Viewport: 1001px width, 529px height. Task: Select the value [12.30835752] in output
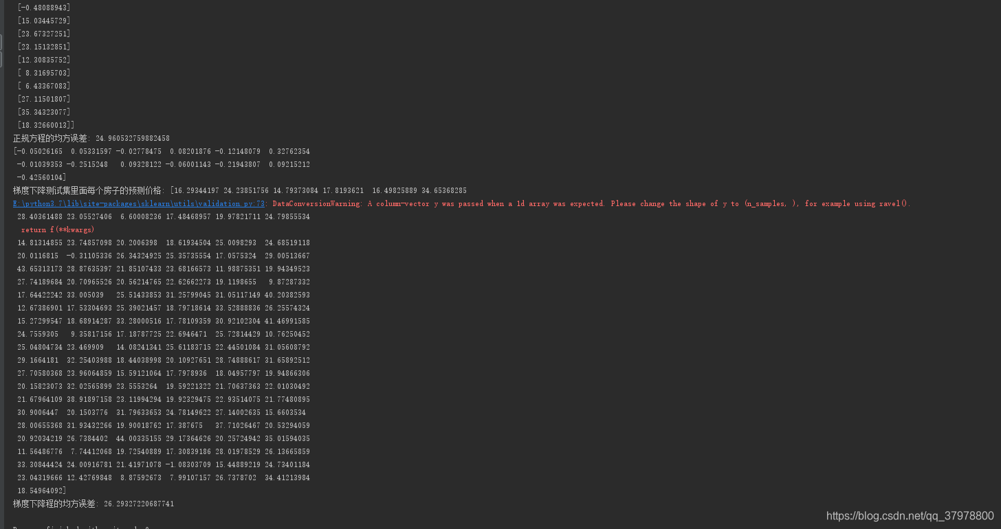click(44, 60)
